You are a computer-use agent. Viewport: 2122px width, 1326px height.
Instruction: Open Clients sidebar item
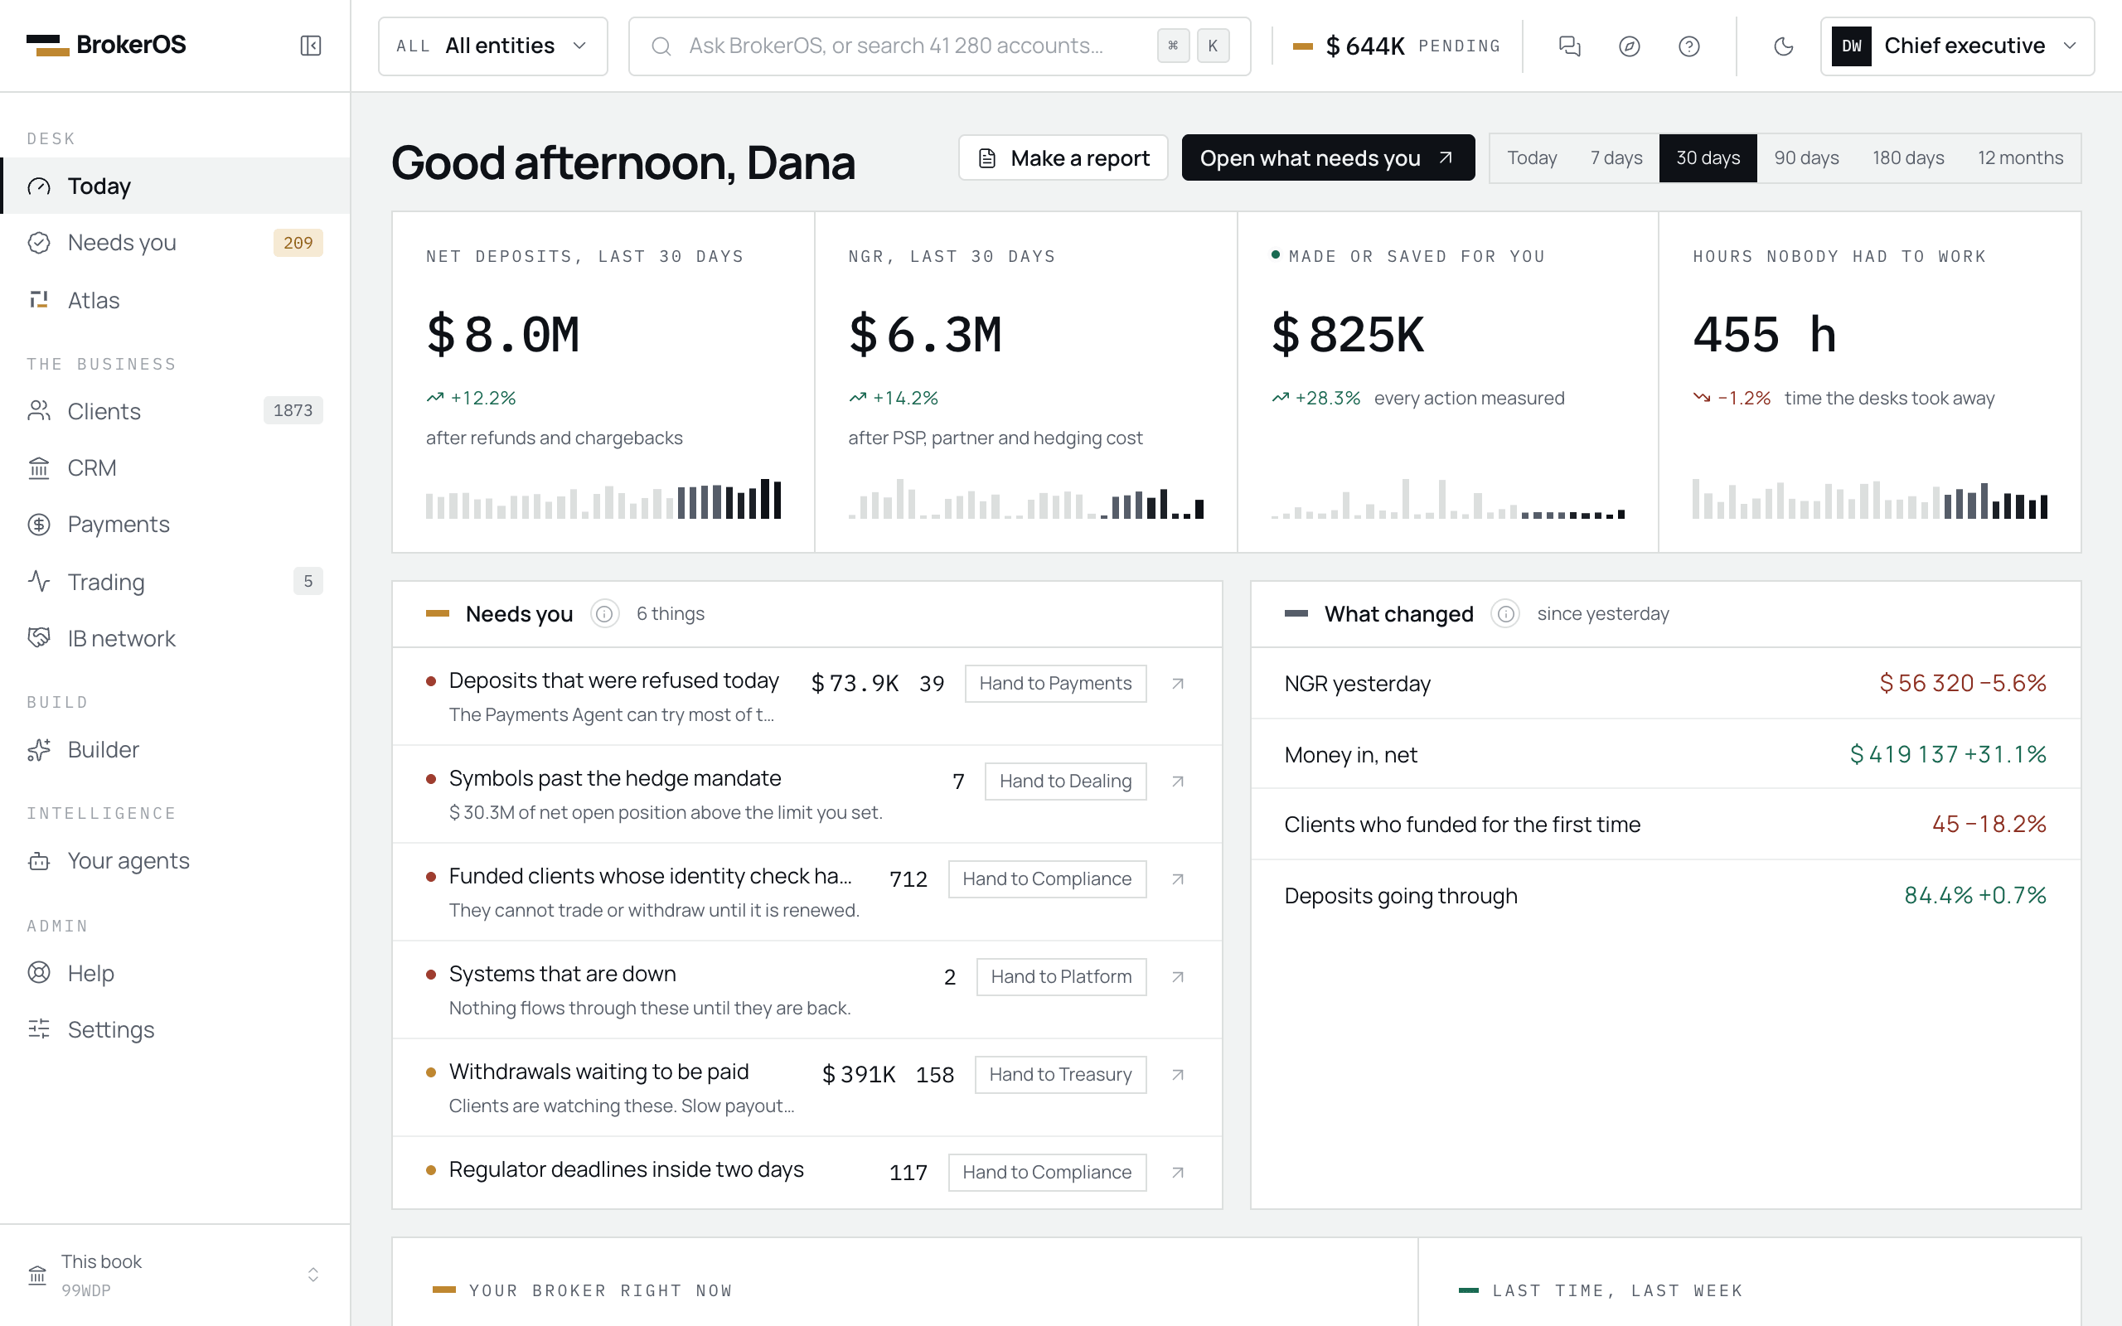pyautogui.click(x=176, y=411)
